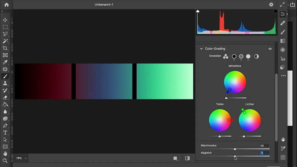
Task: Select the Rectangle shape tool
Action: (x=5, y=147)
